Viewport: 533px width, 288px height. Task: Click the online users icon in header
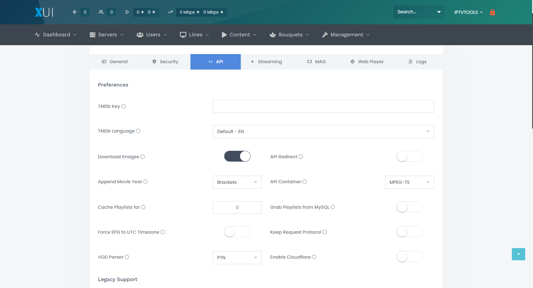pyautogui.click(x=101, y=12)
